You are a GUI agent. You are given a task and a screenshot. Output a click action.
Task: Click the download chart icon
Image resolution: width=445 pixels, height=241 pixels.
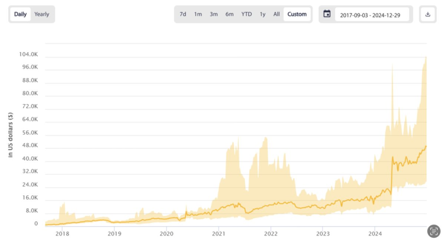428,14
